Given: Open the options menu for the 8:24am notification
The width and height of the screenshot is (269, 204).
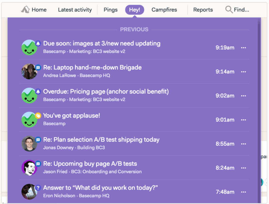Looking at the screenshot, I should [x=244, y=168].
